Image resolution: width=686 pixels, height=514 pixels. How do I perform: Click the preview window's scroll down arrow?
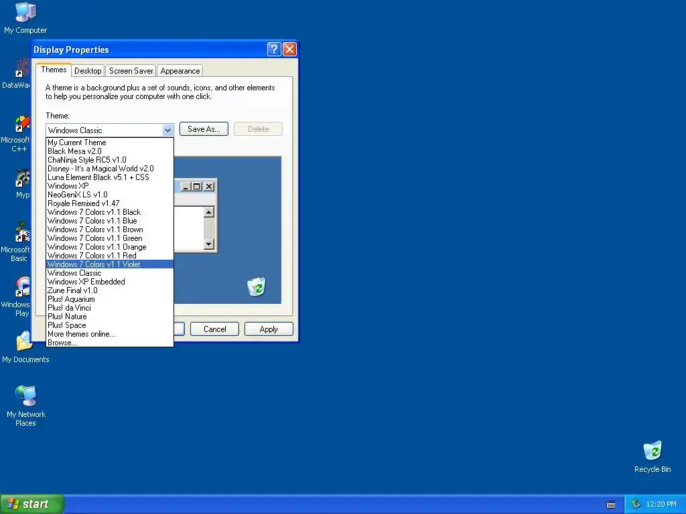tap(209, 244)
